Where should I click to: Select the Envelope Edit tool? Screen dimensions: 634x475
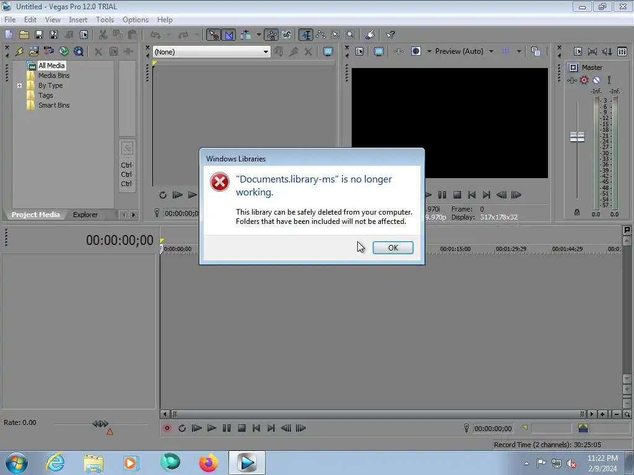[321, 35]
